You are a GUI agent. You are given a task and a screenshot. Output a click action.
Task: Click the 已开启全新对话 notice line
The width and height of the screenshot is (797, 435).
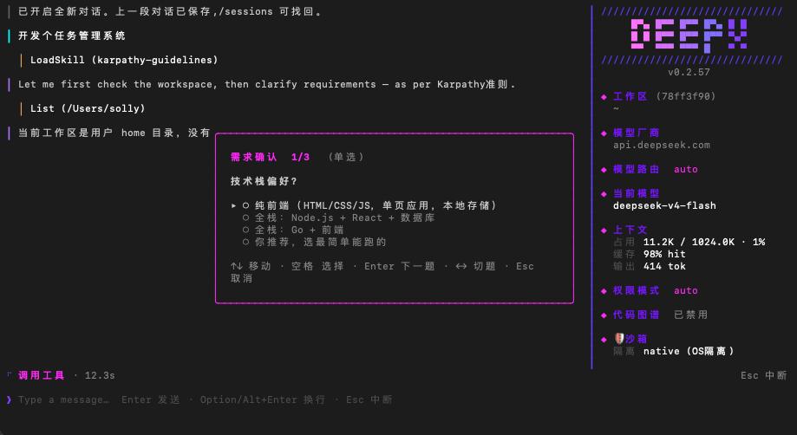(x=170, y=11)
